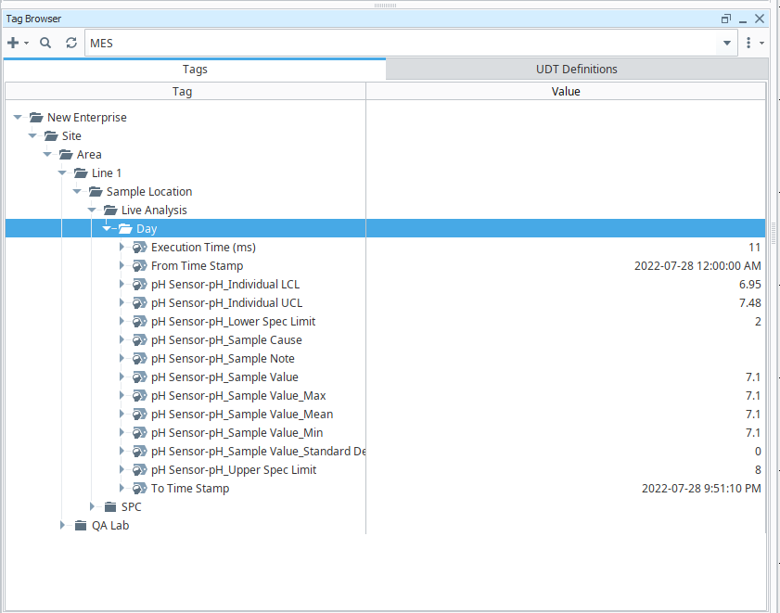
Task: Expand the SPC folder node
Action: 93,507
